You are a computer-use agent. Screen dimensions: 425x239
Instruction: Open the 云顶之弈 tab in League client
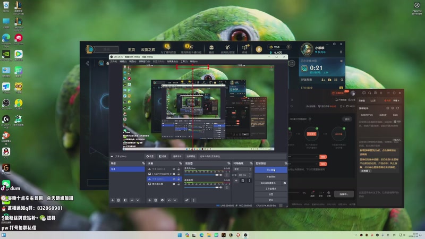tap(149, 49)
